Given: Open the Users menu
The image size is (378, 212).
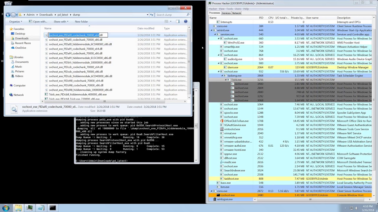Looking at the screenshot, I should pyautogui.click(x=238, y=9).
